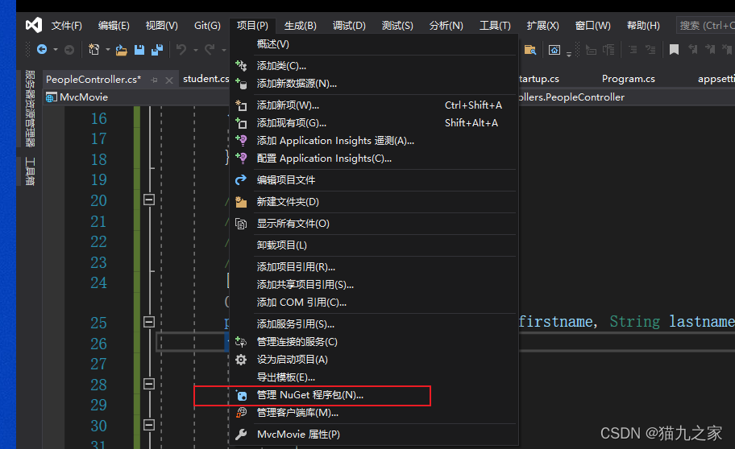
Task: Open the 服务器资源管理器 side panel tab
Action: [x=30, y=108]
